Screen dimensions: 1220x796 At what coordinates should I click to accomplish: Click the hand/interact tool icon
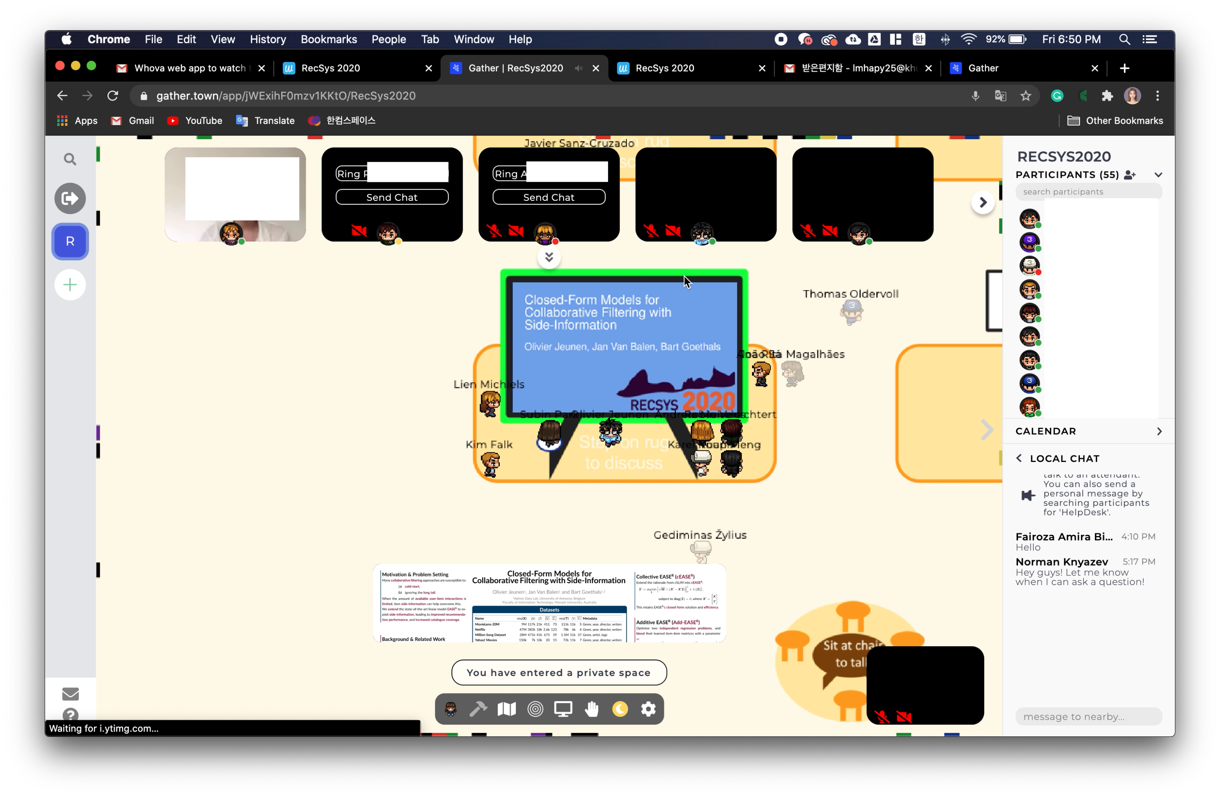coord(592,709)
